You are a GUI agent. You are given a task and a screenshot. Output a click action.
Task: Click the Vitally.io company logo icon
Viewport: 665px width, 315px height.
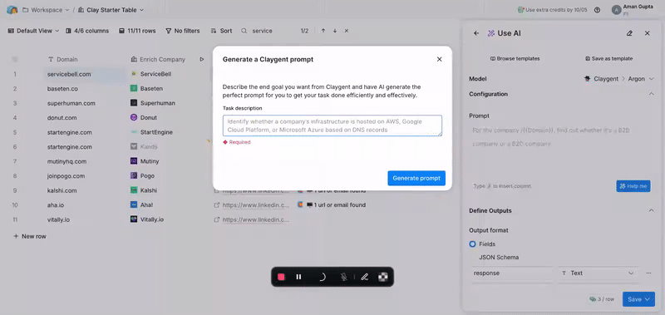pyautogui.click(x=134, y=219)
